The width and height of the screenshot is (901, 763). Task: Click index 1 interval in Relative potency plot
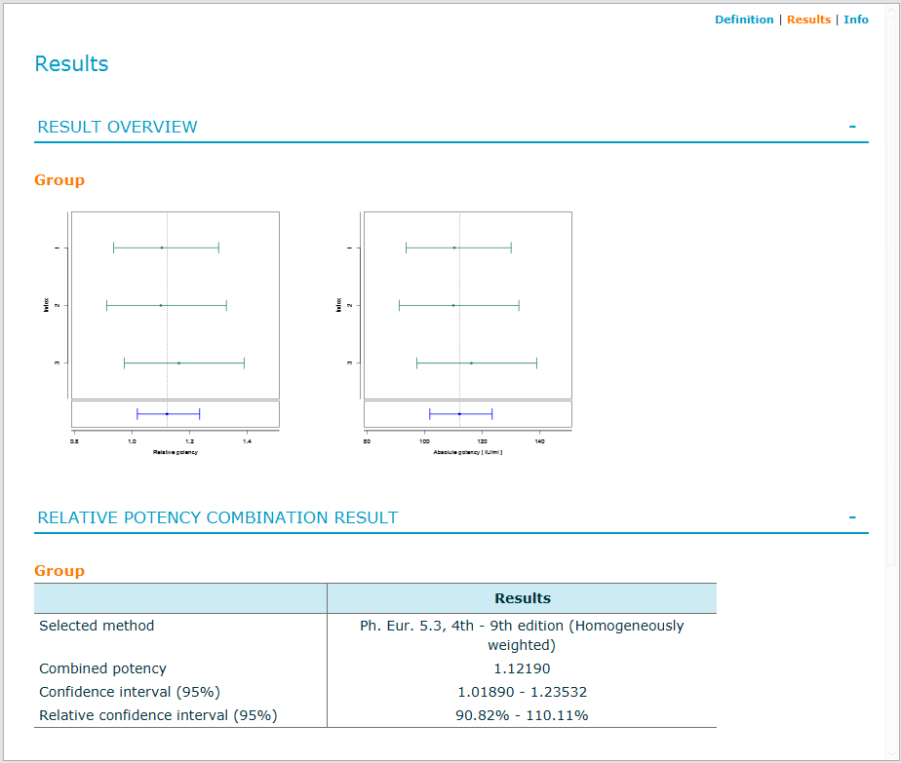pyautogui.click(x=166, y=248)
